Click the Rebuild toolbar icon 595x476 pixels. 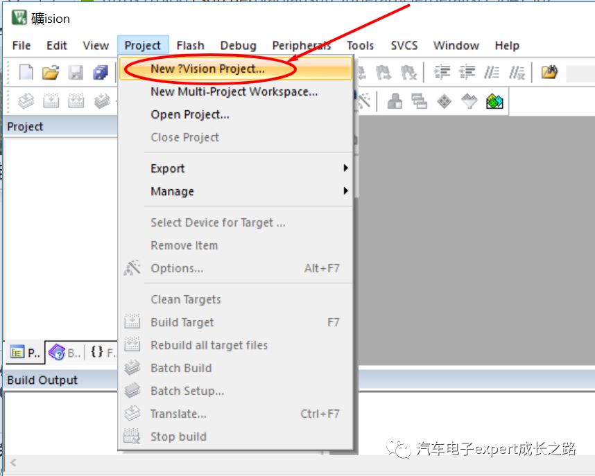coord(76,101)
